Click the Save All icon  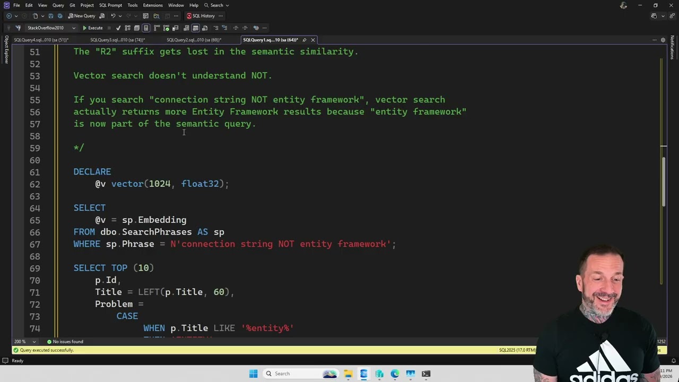tap(60, 16)
